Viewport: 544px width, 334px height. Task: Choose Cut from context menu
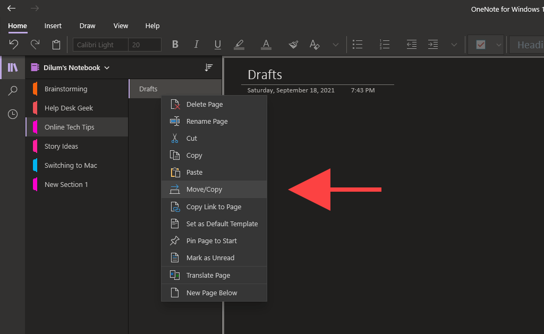click(214, 139)
